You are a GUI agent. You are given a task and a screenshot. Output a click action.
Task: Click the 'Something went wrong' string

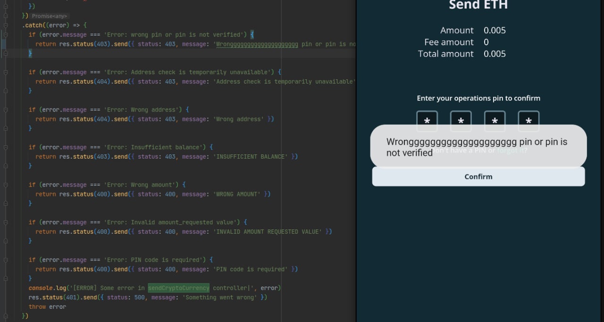point(219,297)
